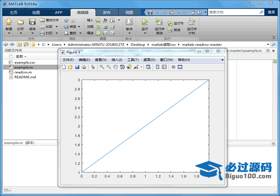
Task: Click the 转至 (Go To) button
Action: click(x=70, y=27)
